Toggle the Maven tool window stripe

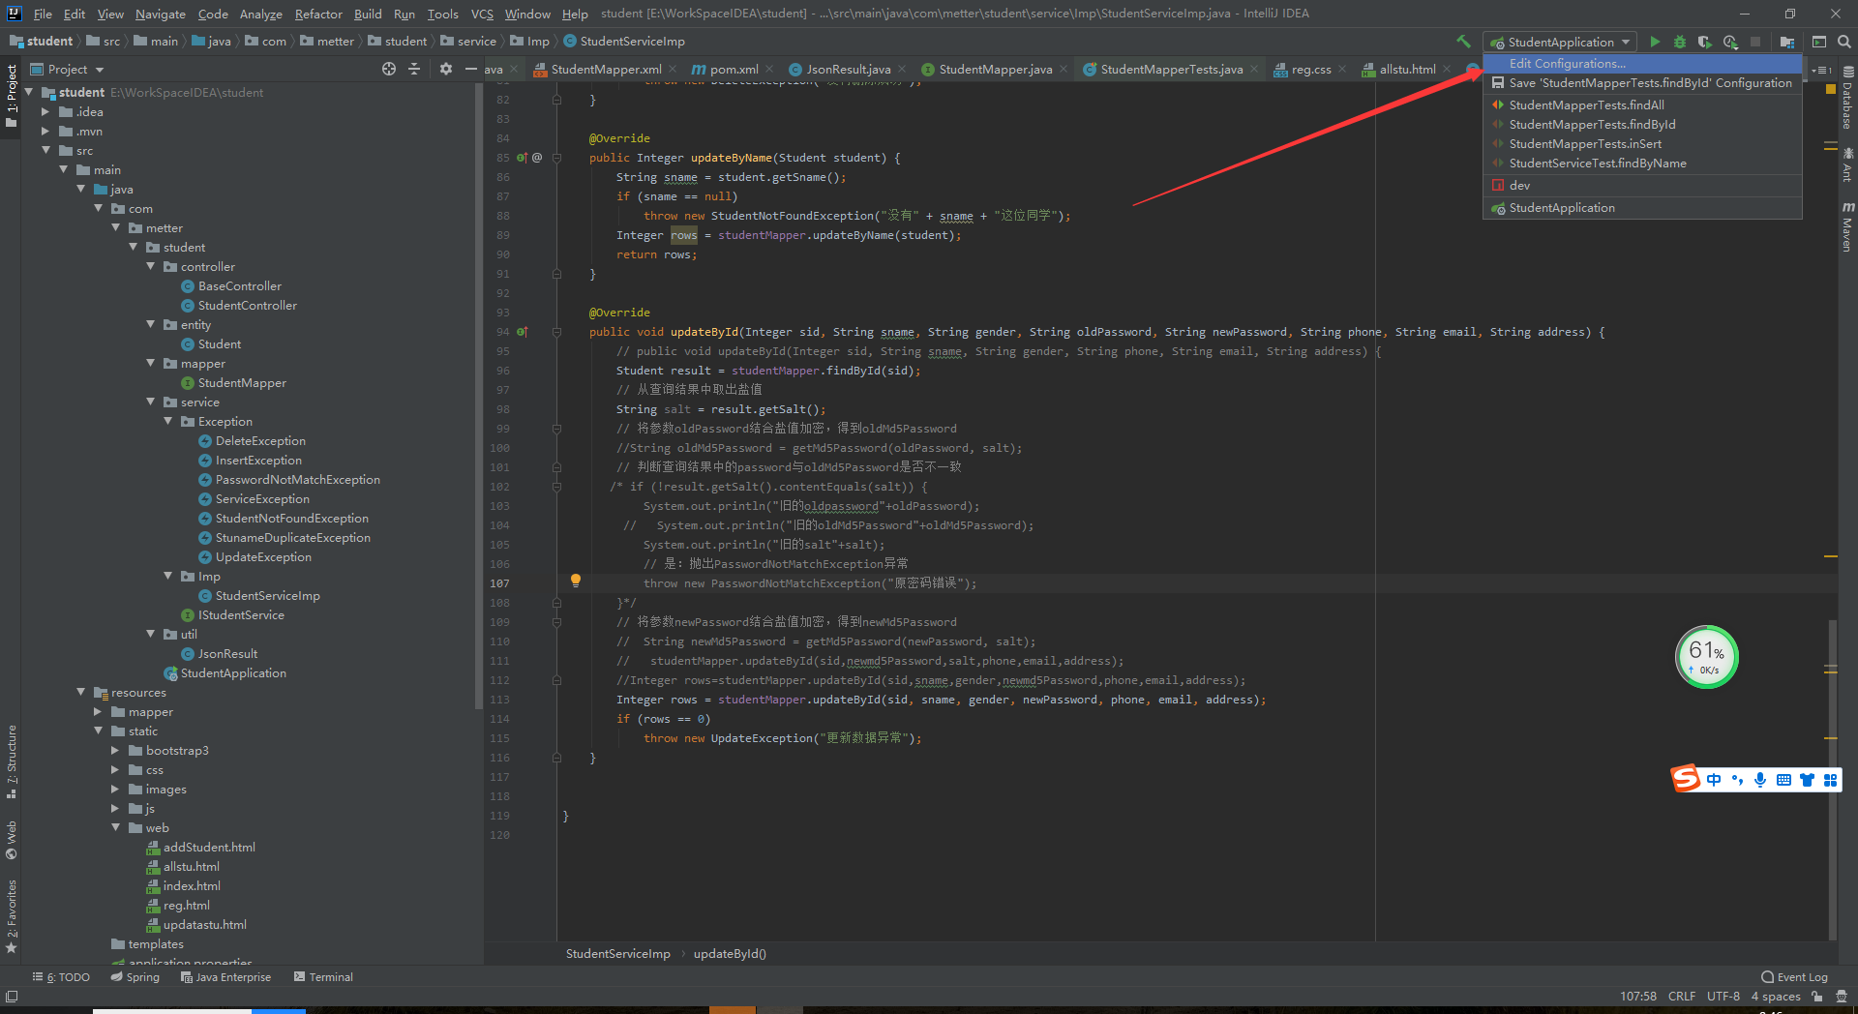click(x=1847, y=227)
